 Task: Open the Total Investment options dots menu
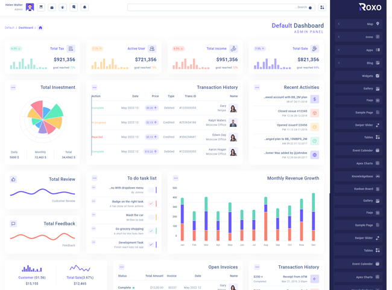tap(13, 88)
